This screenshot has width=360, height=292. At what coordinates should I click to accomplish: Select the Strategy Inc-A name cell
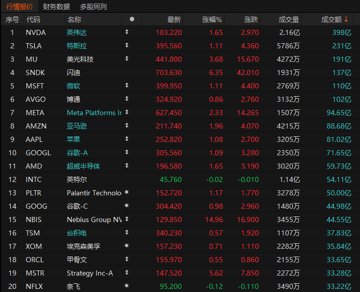point(90,273)
